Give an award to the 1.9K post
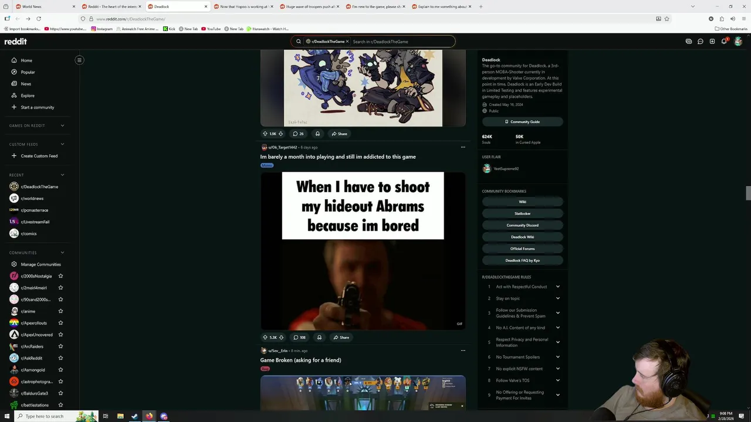The width and height of the screenshot is (751, 422). tap(317, 134)
